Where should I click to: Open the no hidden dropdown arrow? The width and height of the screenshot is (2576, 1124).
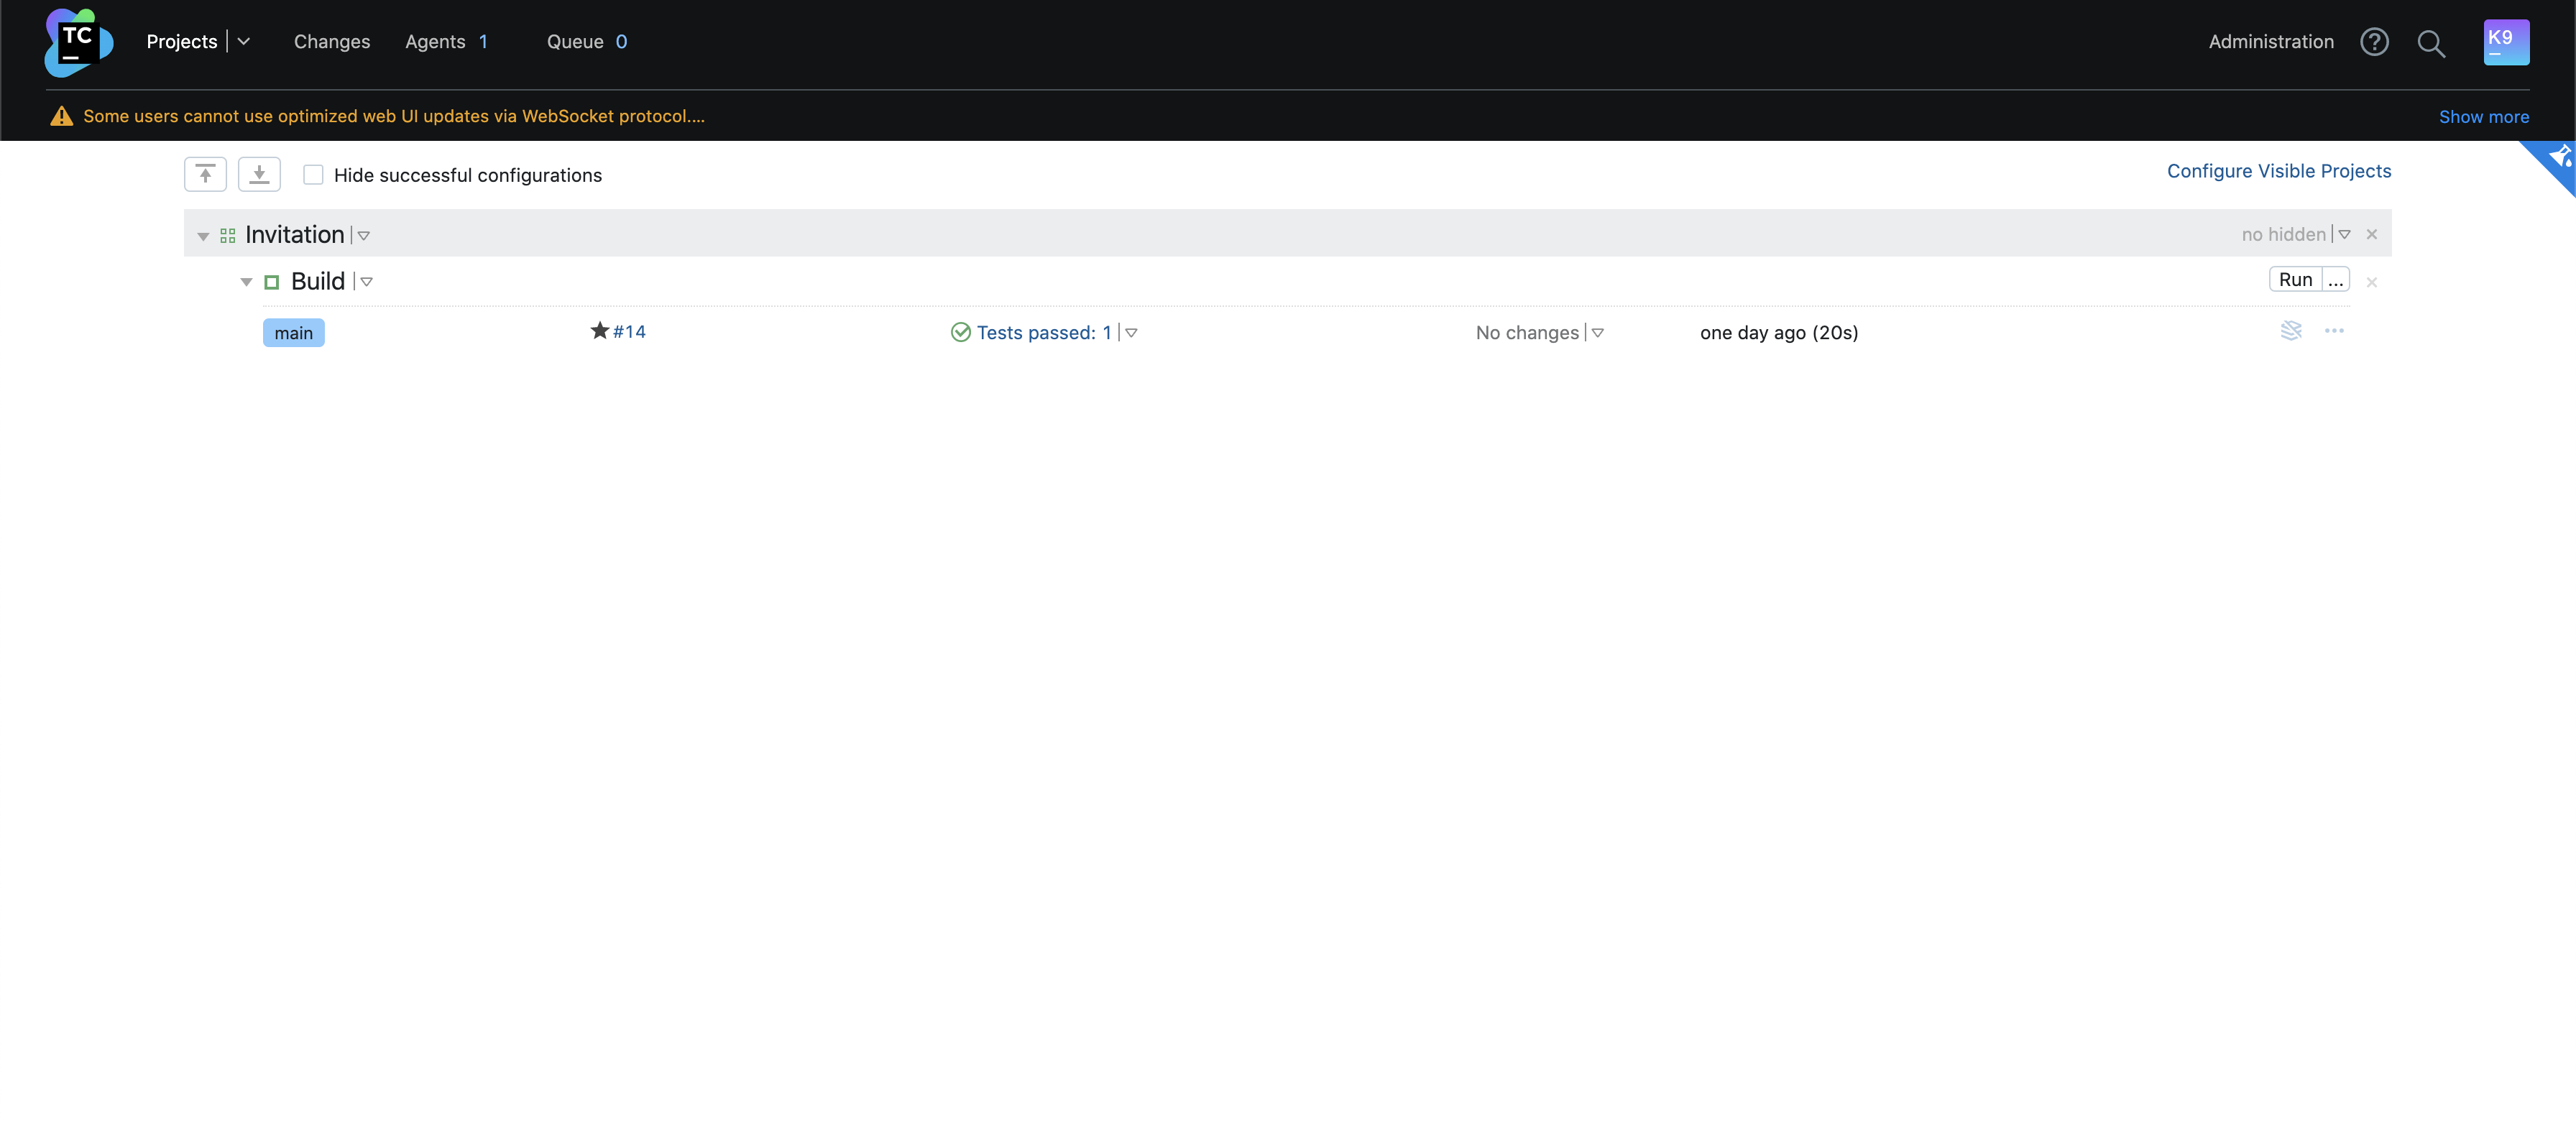2344,235
